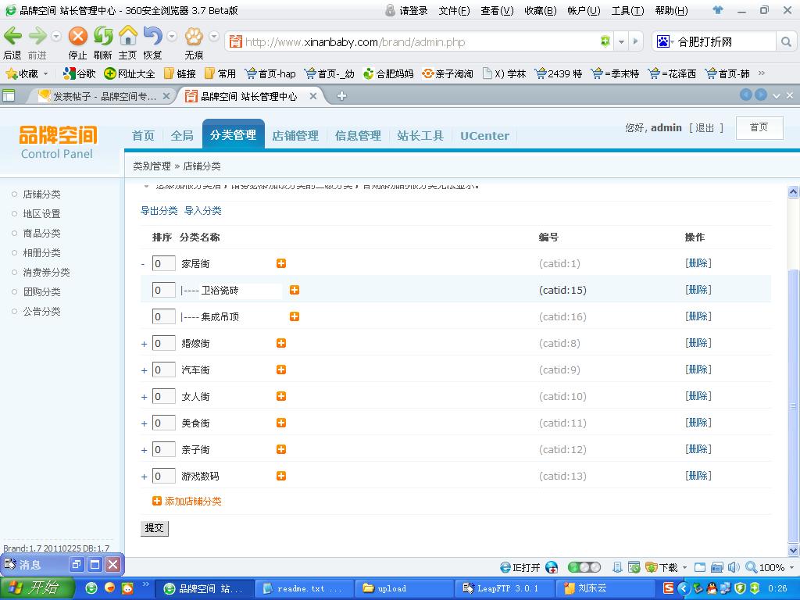Click the page zoom 100% control
Viewport: 800px width, 600px height.
pyautogui.click(x=770, y=567)
